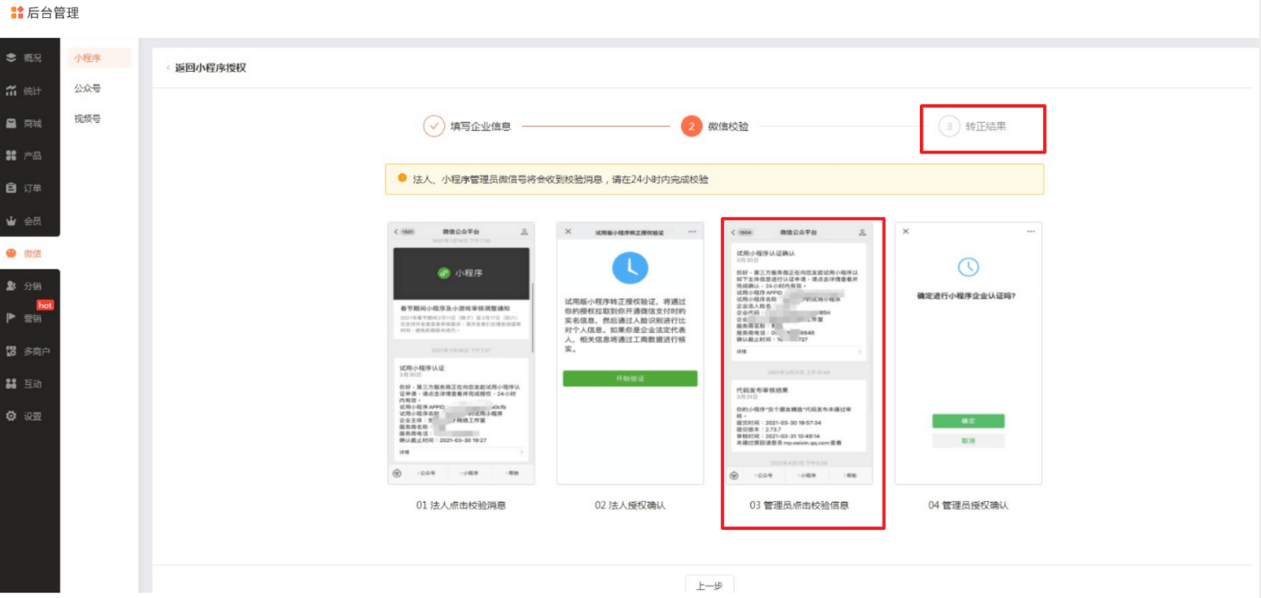Screen dimensions: 1261x598
Task: Select the 微信 WeChat icon in sidebar
Action: click(x=11, y=253)
